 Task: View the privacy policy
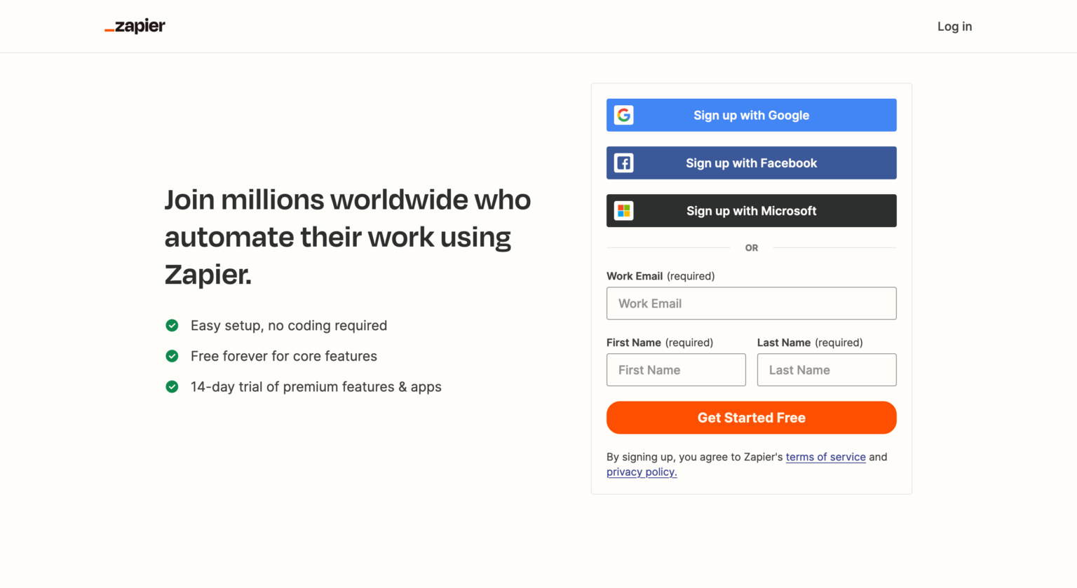(641, 472)
